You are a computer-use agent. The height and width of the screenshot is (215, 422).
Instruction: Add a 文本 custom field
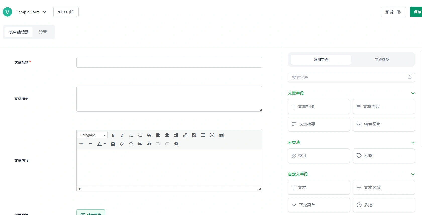point(319,187)
